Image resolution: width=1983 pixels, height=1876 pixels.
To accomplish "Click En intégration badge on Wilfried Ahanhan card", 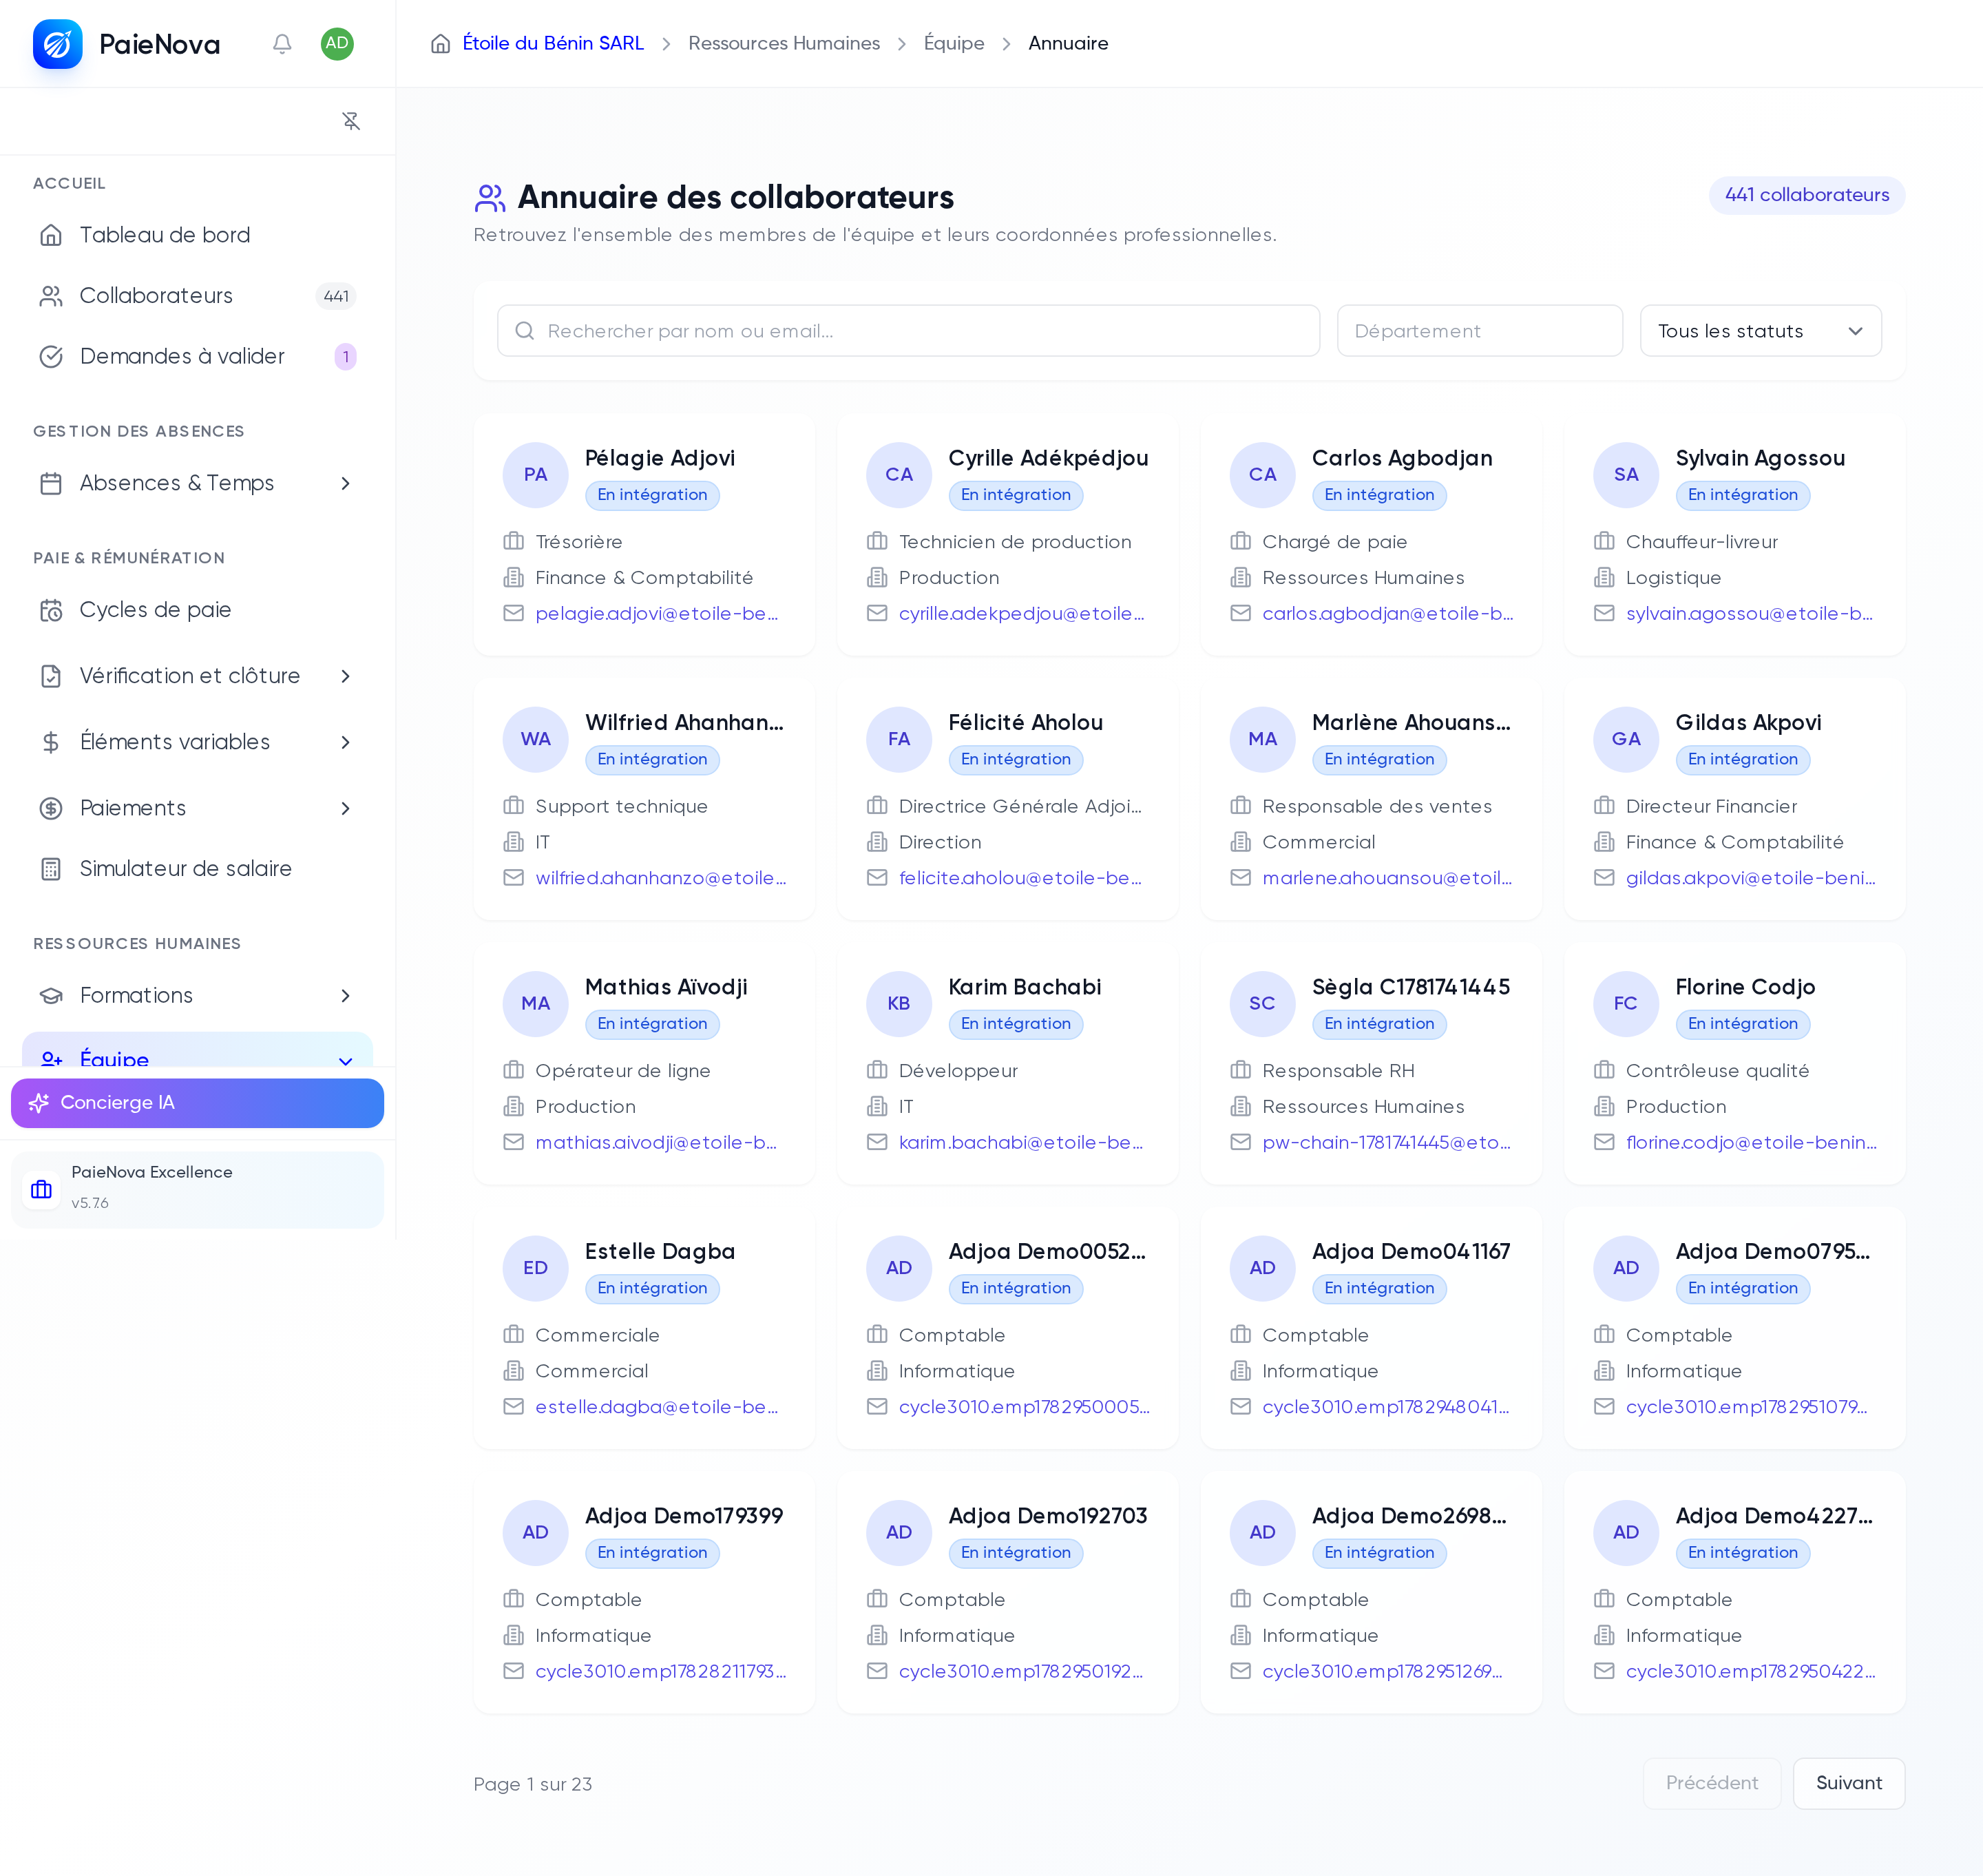I will 652,760.
